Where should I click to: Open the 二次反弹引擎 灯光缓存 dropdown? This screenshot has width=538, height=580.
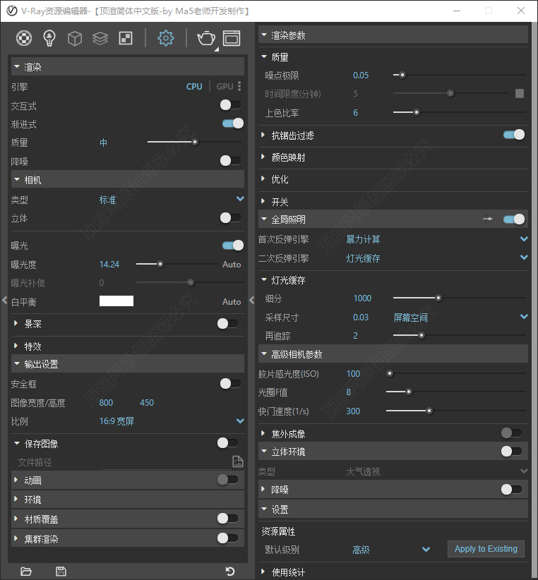pyautogui.click(x=524, y=257)
